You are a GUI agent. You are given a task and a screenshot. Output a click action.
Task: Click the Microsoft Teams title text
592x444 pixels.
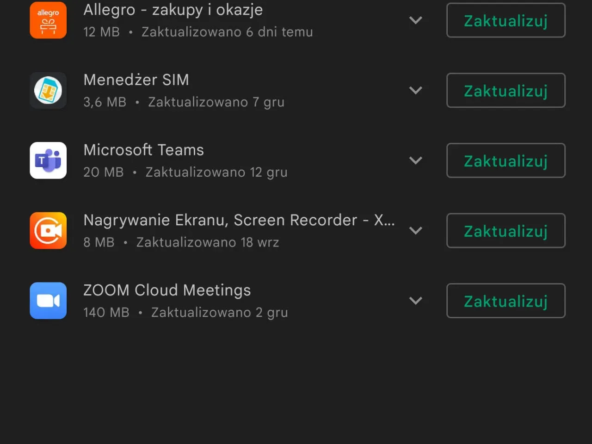143,150
